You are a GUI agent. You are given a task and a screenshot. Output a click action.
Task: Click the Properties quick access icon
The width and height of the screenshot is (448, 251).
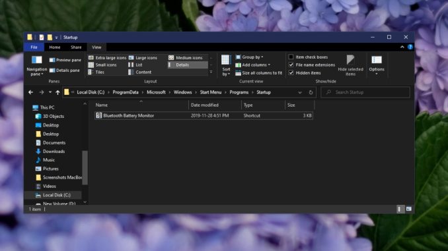point(42,38)
